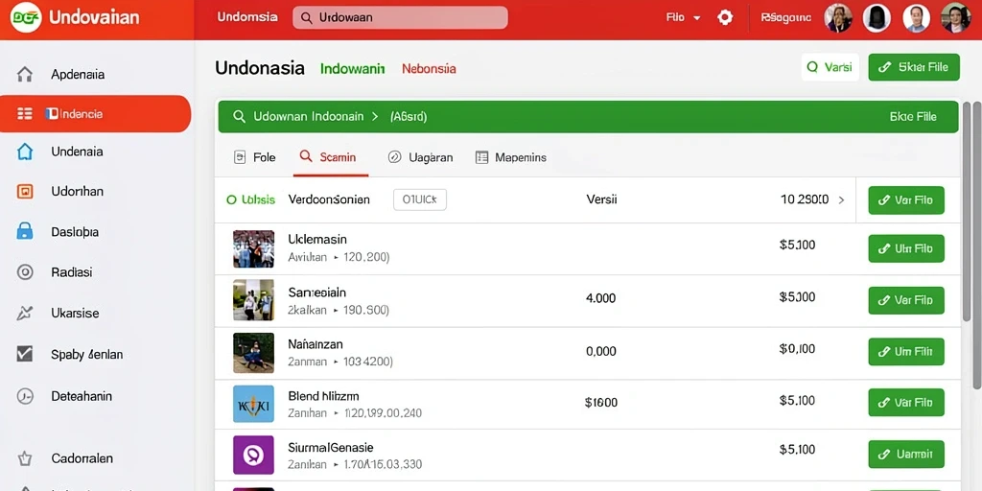
Task: Click the $5.100 price in SiurmalGenasie row
Action: pyautogui.click(x=797, y=450)
